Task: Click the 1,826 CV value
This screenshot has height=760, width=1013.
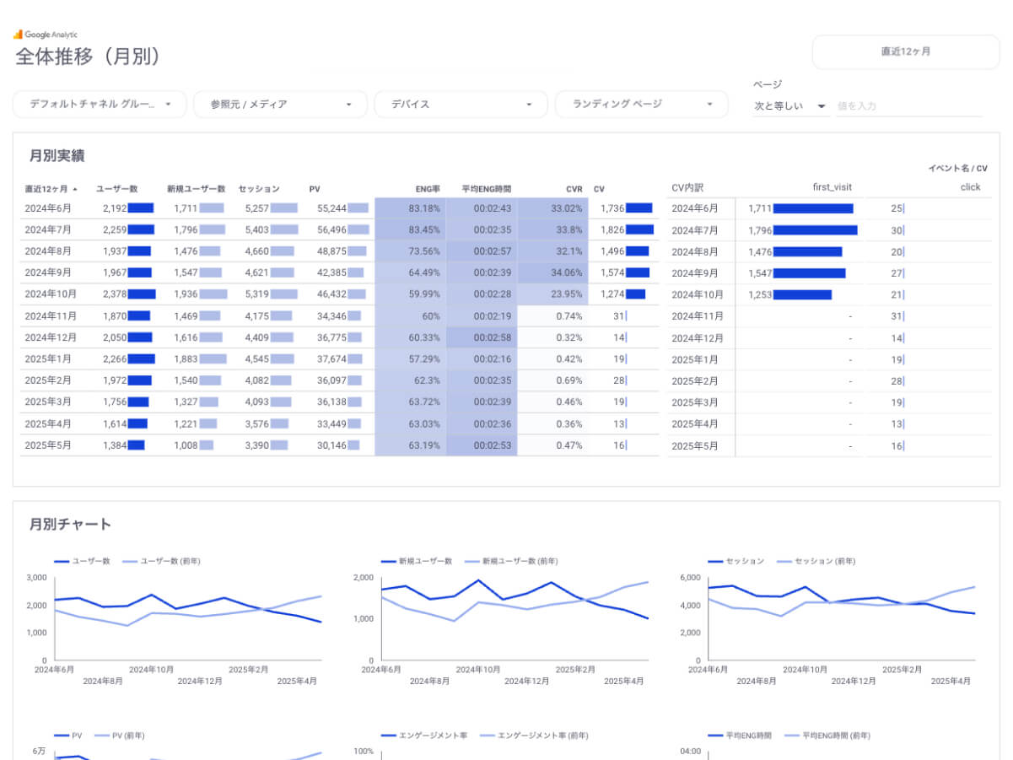Action: pyautogui.click(x=612, y=229)
